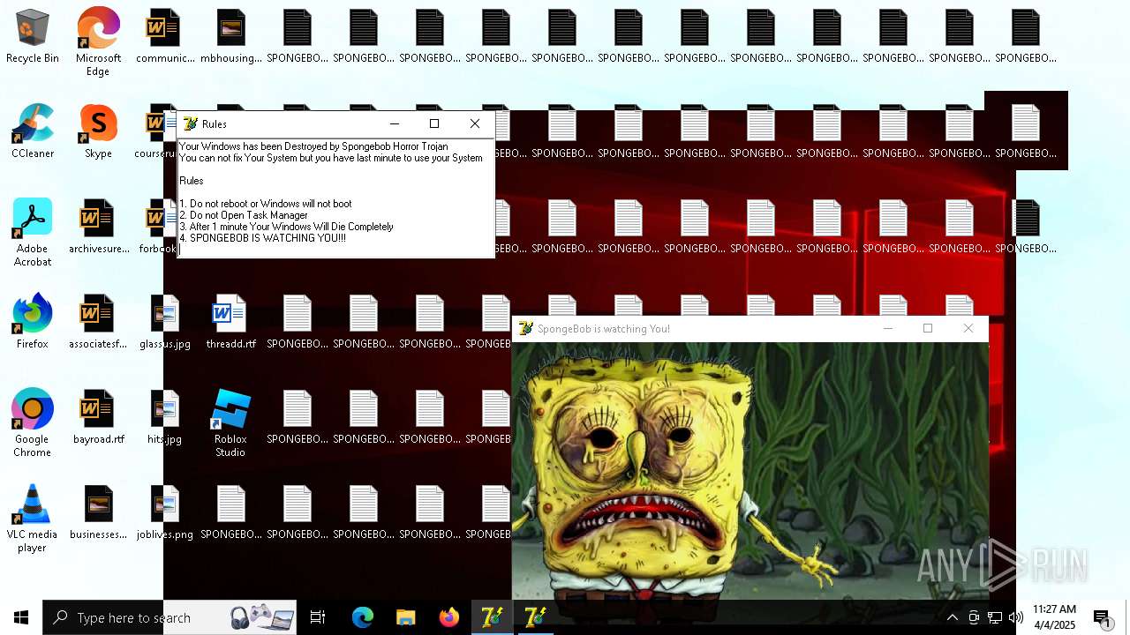Viewport: 1130px width, 635px height.
Task: Maximize the Rules window
Action: coord(434,124)
